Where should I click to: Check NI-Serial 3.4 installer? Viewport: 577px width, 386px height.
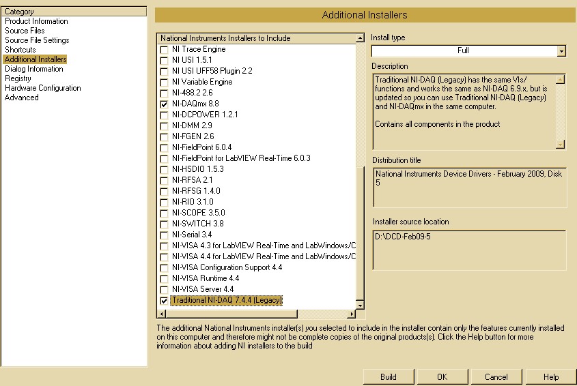[x=164, y=235]
